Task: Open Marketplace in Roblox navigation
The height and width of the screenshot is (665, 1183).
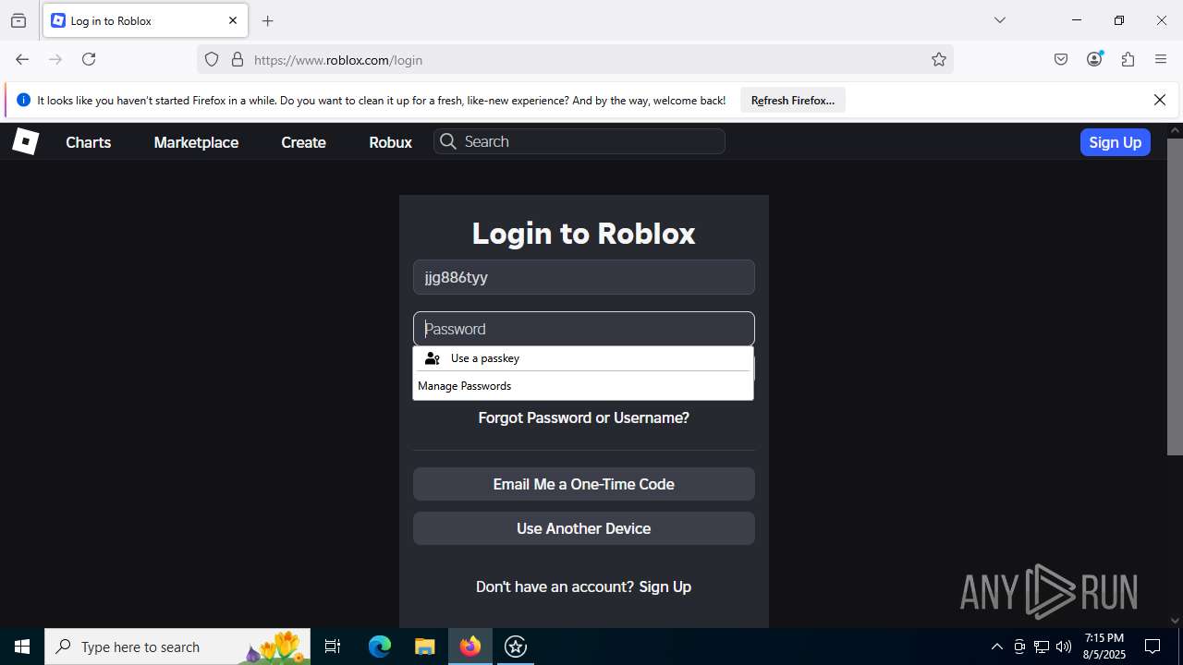Action: pos(196,142)
